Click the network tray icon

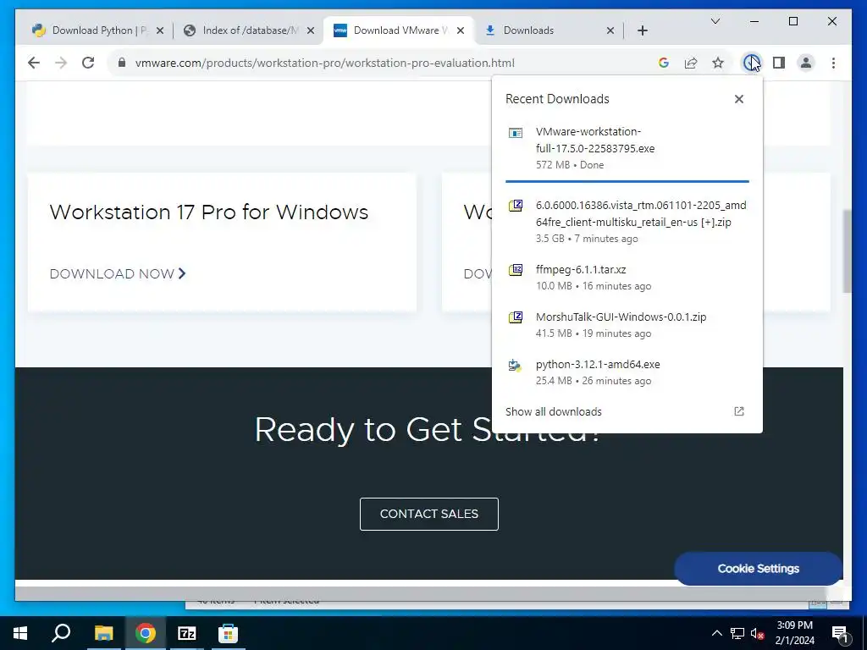(x=737, y=633)
